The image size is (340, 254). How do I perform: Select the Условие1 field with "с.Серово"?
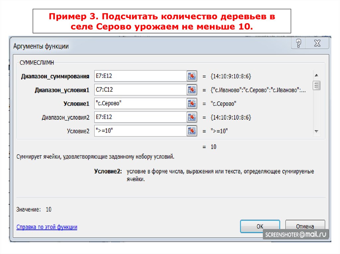click(139, 103)
